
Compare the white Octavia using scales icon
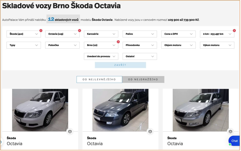[70, 131]
